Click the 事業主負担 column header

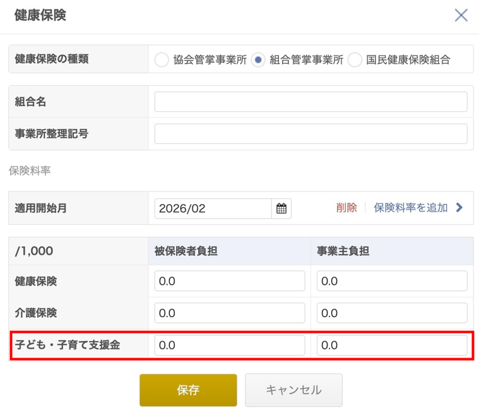click(x=343, y=251)
